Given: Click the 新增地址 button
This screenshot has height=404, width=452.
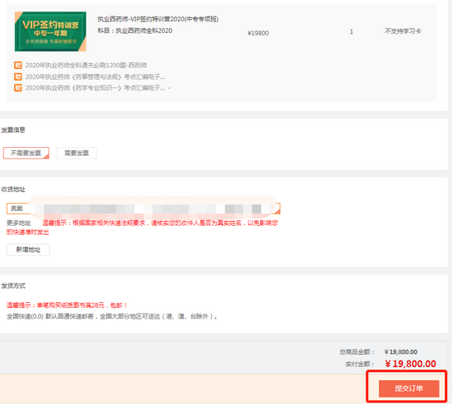Looking at the screenshot, I should 28,250.
